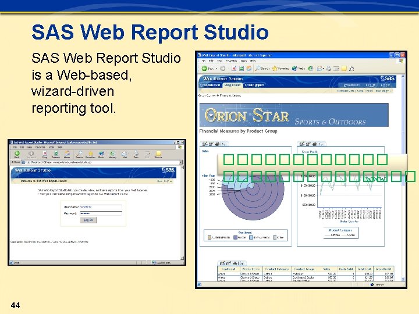Click the Media globe icon in right browser
Image resolution: width=419 pixels, height=314 pixels.
pyautogui.click(x=294, y=69)
